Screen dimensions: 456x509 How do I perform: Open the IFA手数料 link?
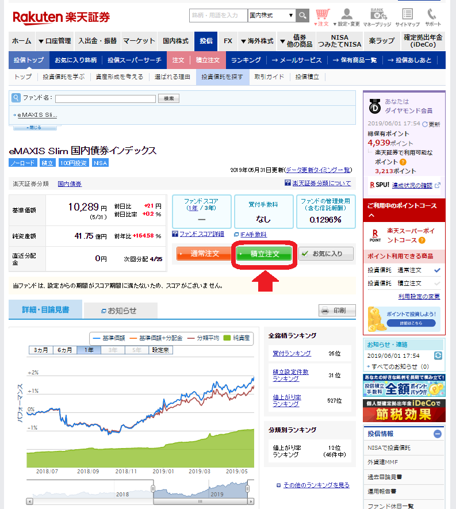[x=254, y=235]
